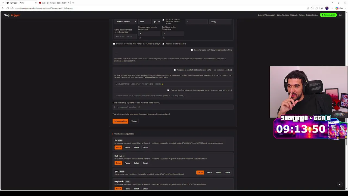
Task: Click the Sair logout link
Action: coord(340,15)
